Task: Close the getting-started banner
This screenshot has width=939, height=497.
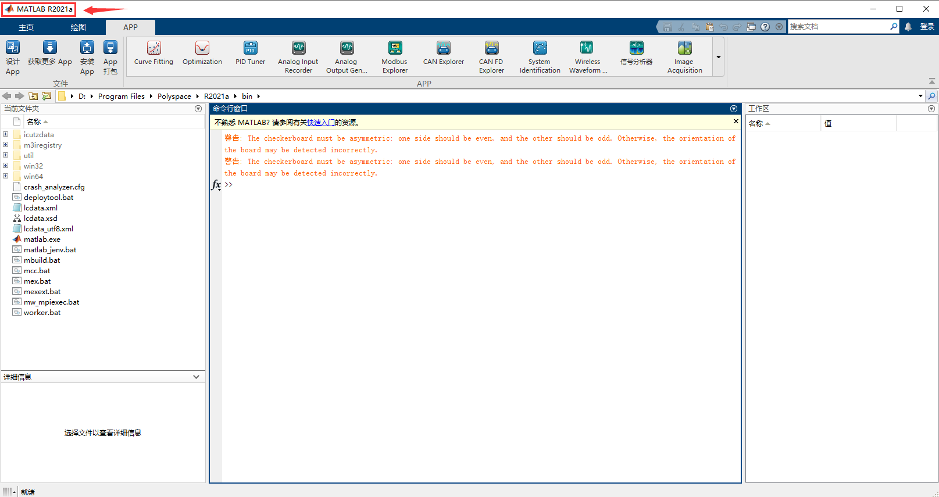Action: pyautogui.click(x=736, y=121)
